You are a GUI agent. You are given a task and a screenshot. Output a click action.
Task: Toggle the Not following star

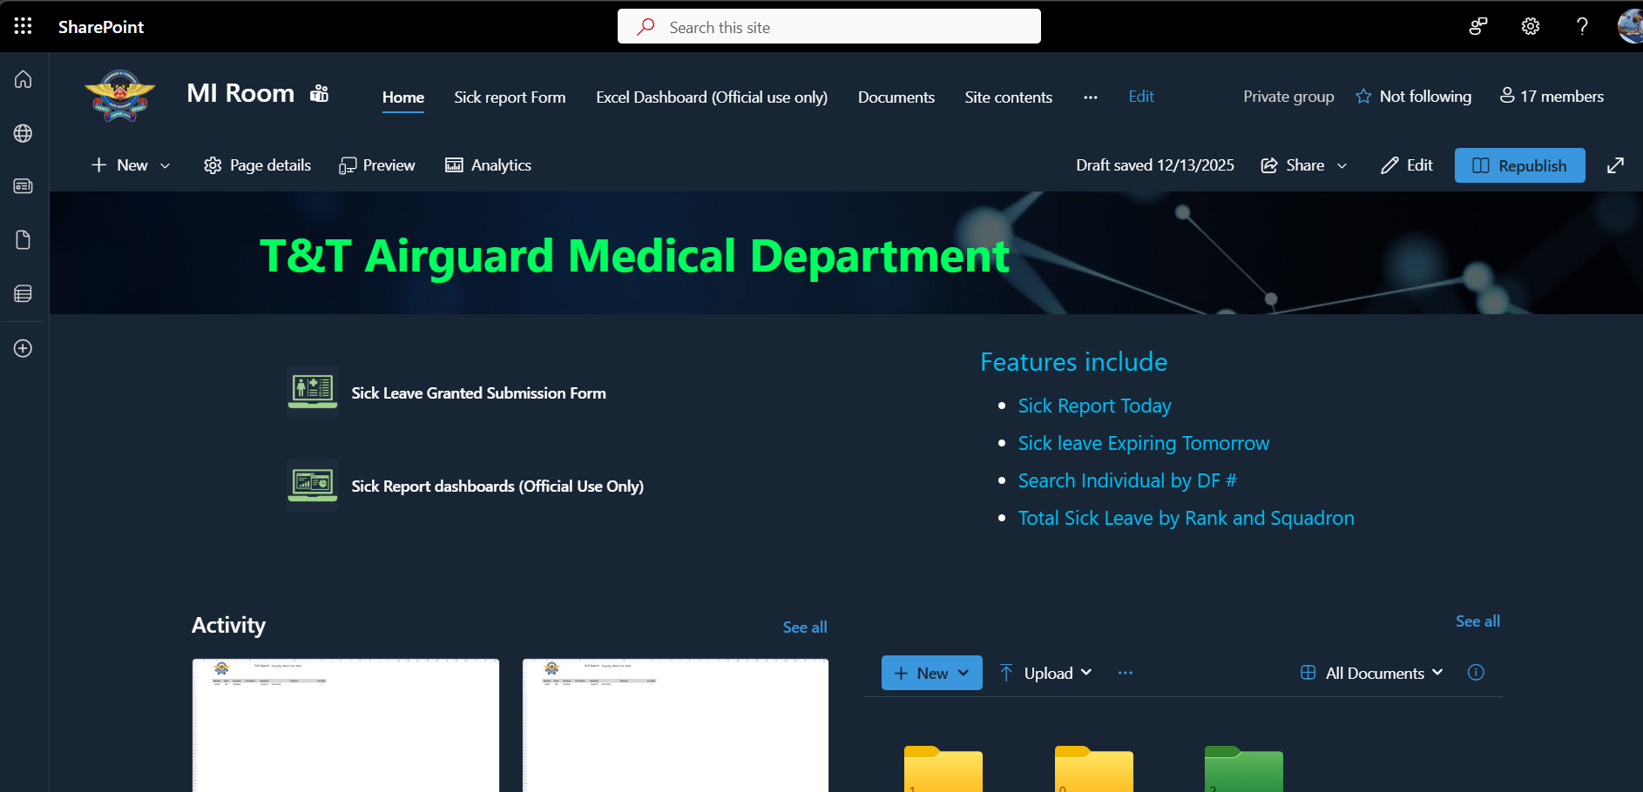click(1363, 97)
